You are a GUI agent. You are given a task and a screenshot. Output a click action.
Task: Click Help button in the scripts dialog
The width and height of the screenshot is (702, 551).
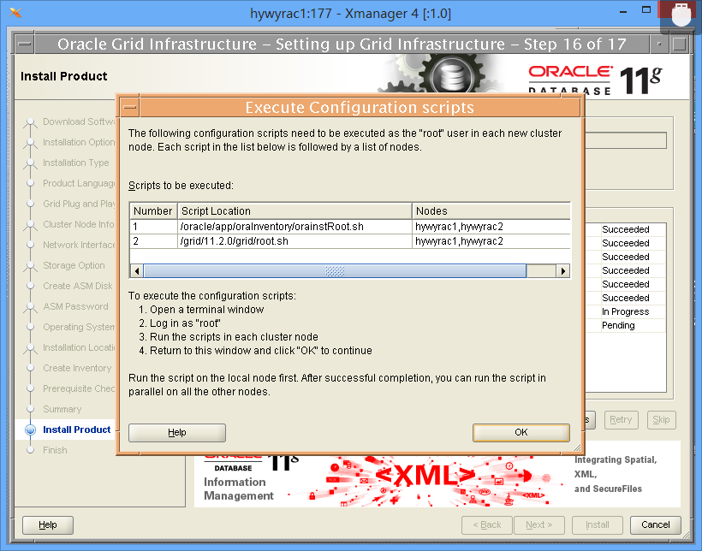click(177, 432)
